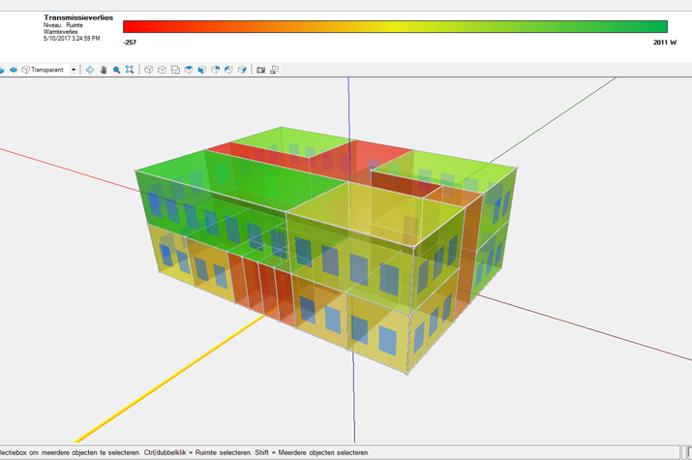This screenshot has height=460, width=692.
Task: Switch to the top face cube view
Action: pyautogui.click(x=189, y=70)
